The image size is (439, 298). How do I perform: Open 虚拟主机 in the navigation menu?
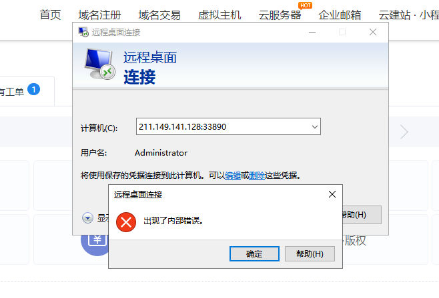[x=220, y=15]
